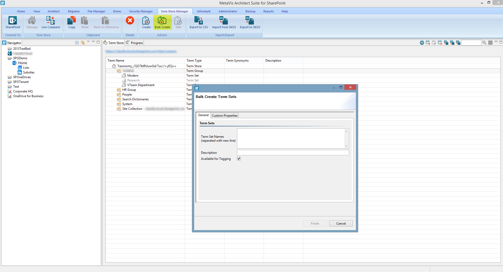Open the Navigator view menu arrow
503x272 pixels.
88,42
